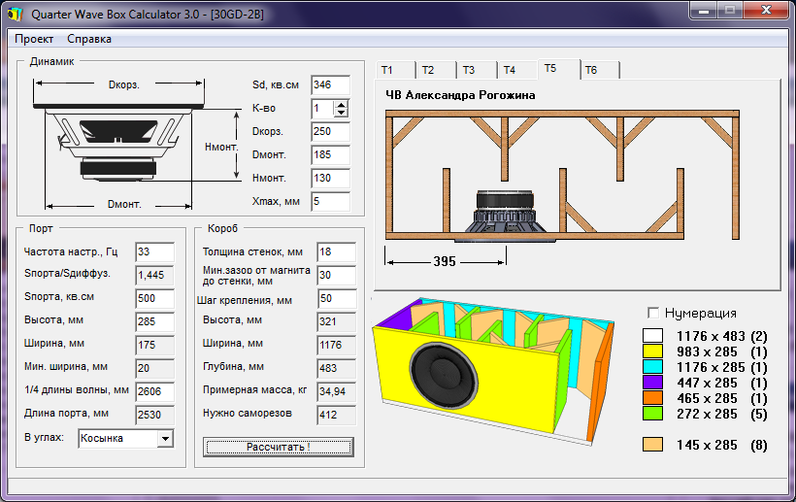Click the 1176 x 483 (2) panel entry
Viewport: 796px width, 502px height.
coord(722,336)
